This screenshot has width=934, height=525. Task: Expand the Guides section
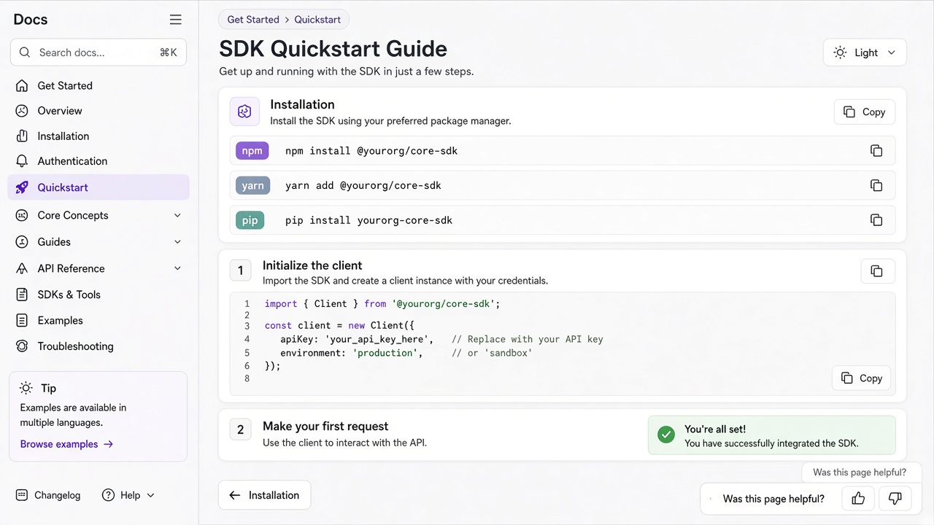(x=177, y=242)
